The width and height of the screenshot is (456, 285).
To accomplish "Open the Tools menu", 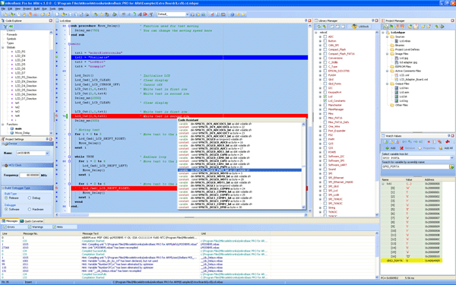I will click(x=52, y=8).
